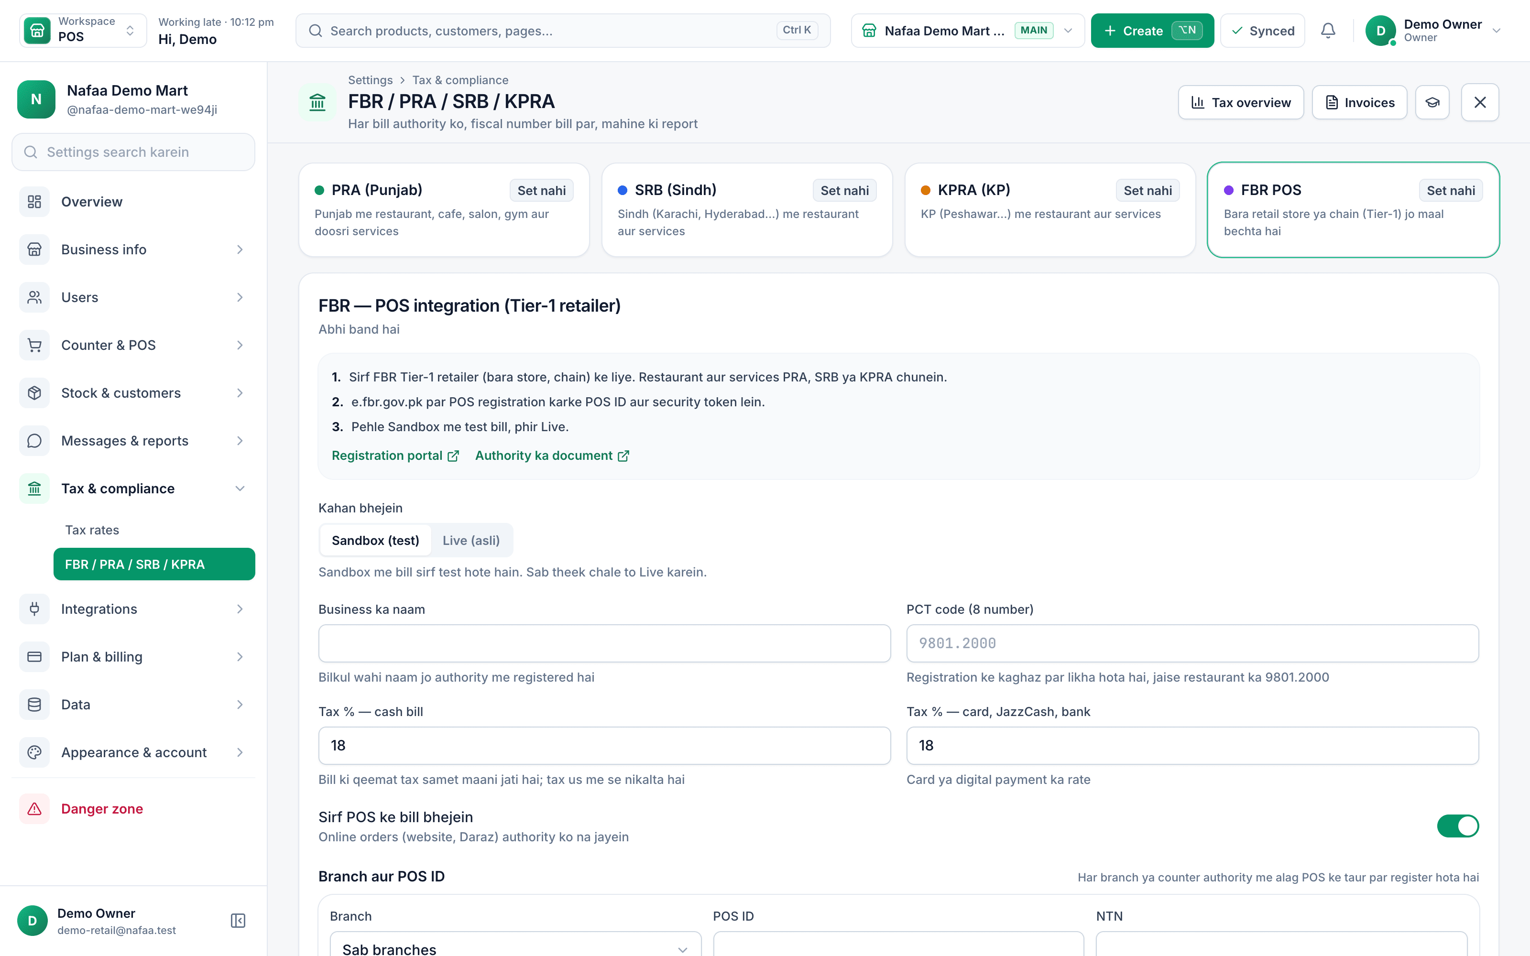The image size is (1530, 956).
Task: Open the Demo Owner account menu chevron
Action: point(1496,30)
